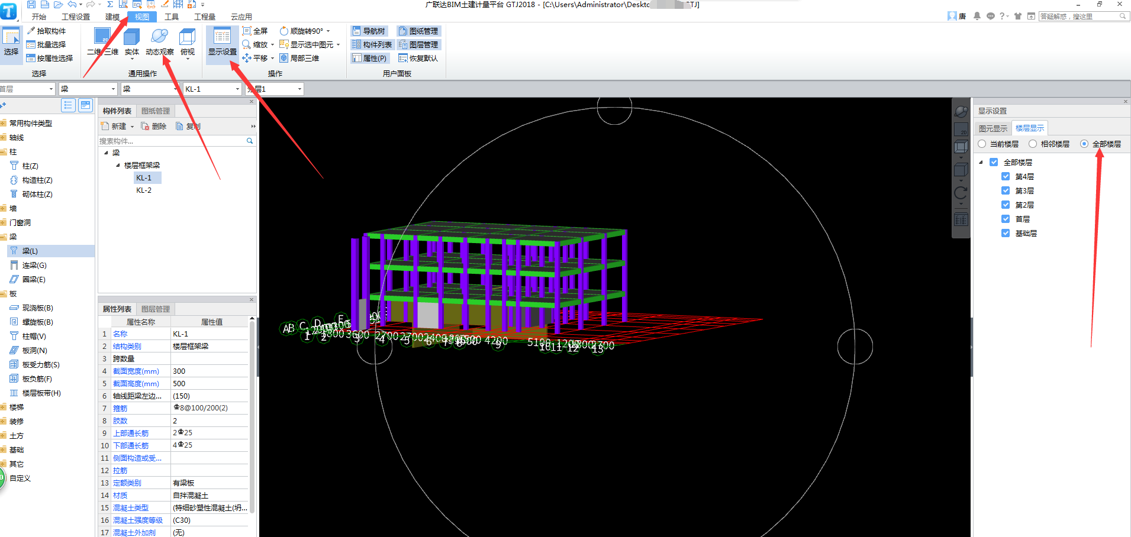Switch to 图纸管理 tab beside 构件列表

click(156, 111)
